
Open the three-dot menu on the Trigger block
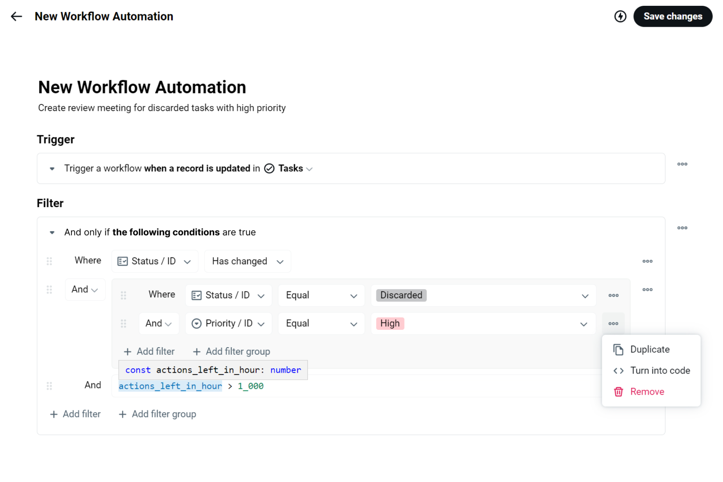[x=682, y=164]
